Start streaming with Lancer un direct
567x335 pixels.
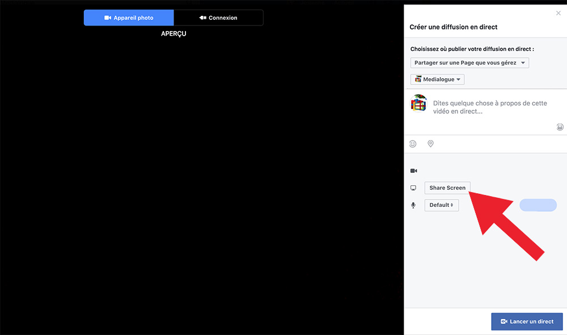coord(527,321)
